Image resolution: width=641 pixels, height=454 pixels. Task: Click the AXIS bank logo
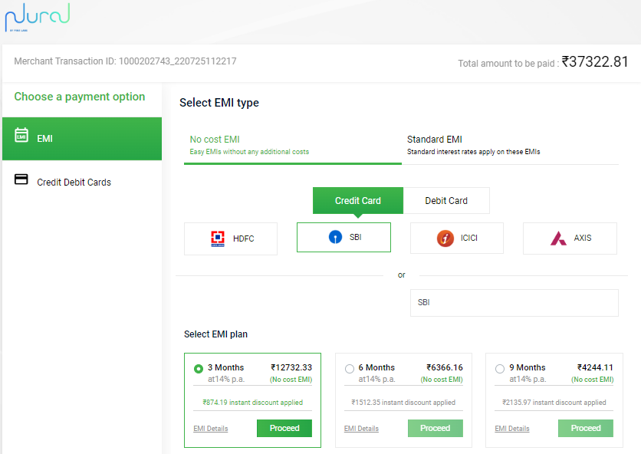(558, 238)
